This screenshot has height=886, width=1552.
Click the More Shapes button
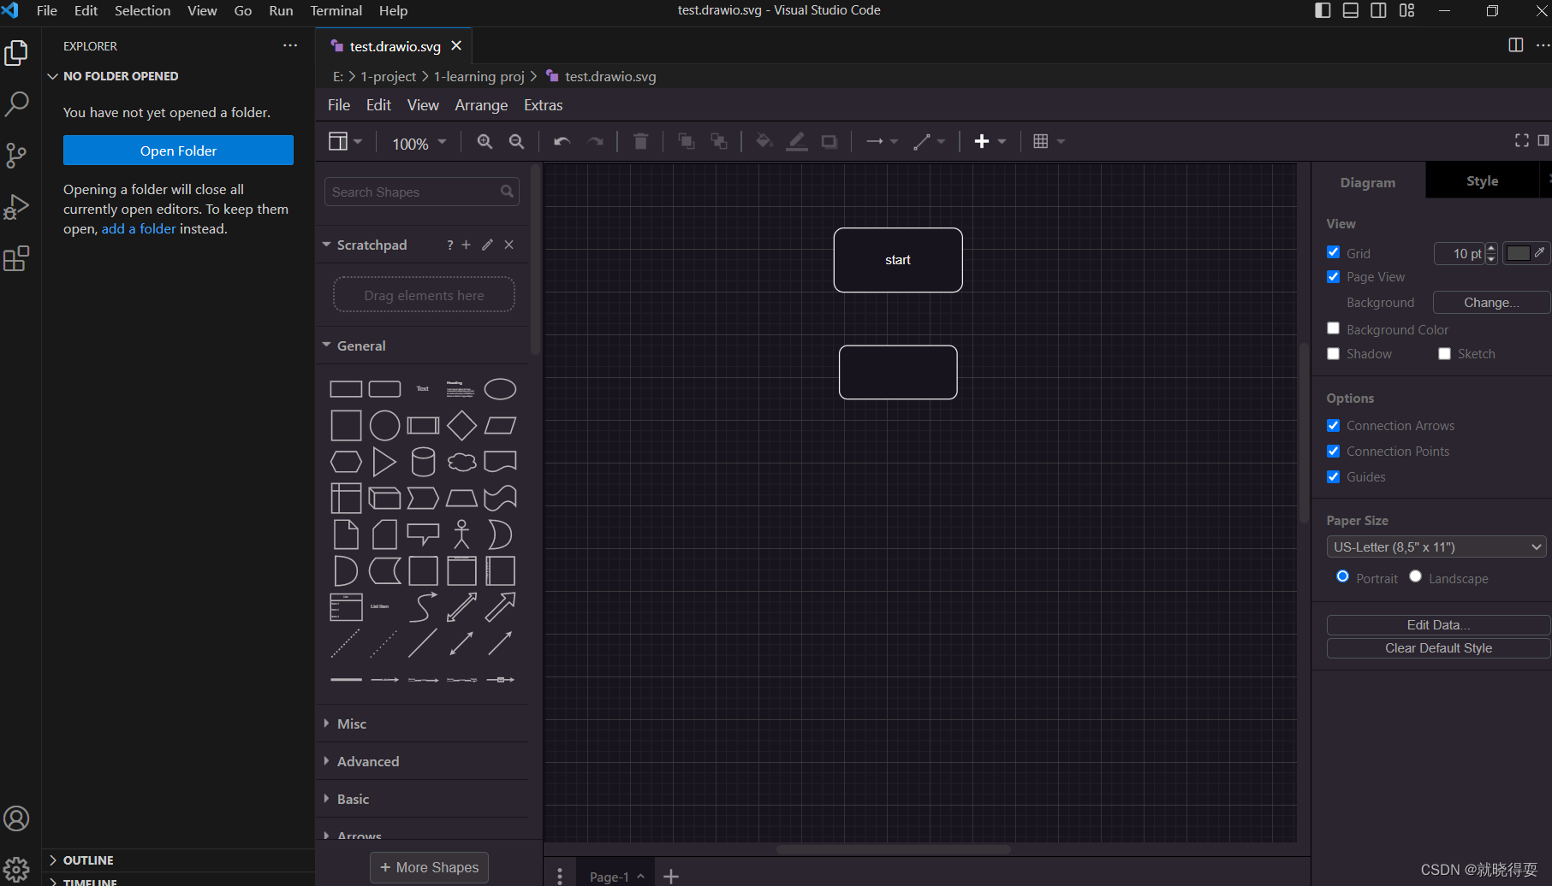(x=429, y=867)
